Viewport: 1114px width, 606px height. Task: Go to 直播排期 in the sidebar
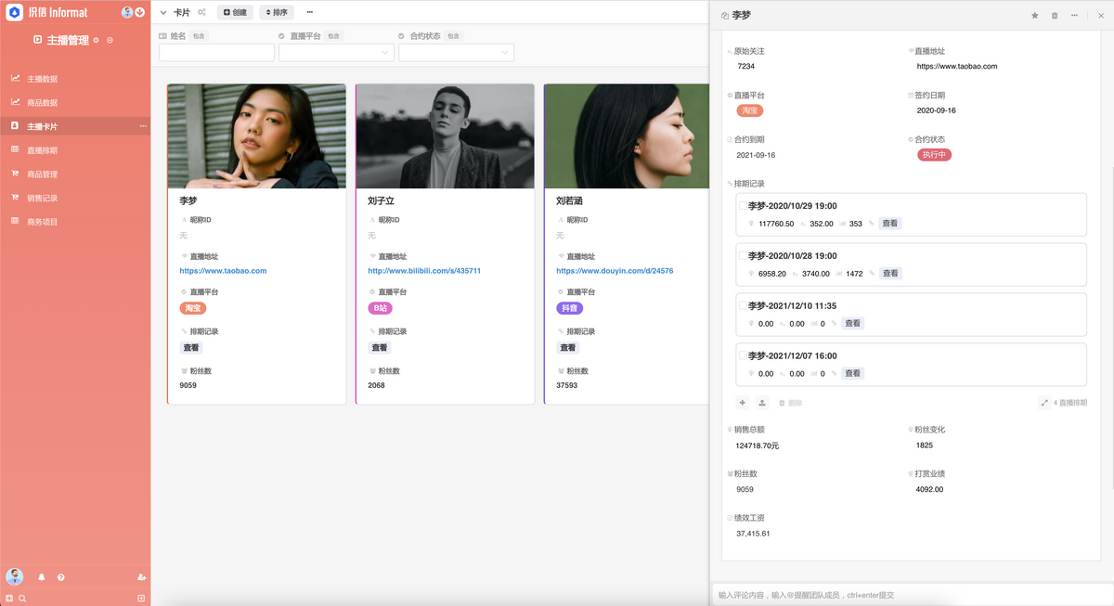pos(75,150)
